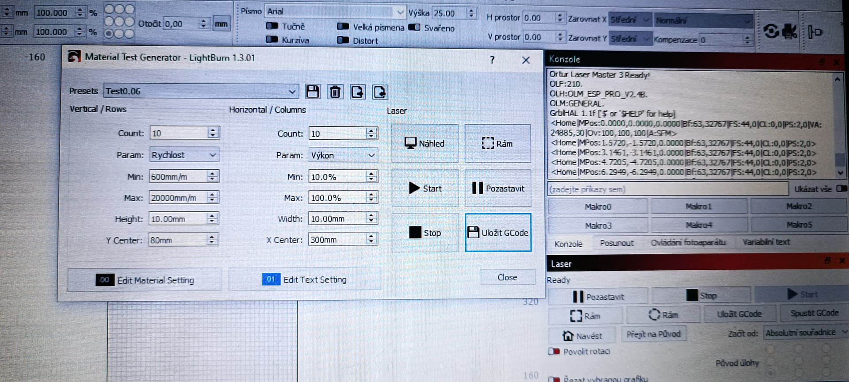Open Edit Text Setting
Viewport: 849px width, 382px height.
tap(305, 279)
